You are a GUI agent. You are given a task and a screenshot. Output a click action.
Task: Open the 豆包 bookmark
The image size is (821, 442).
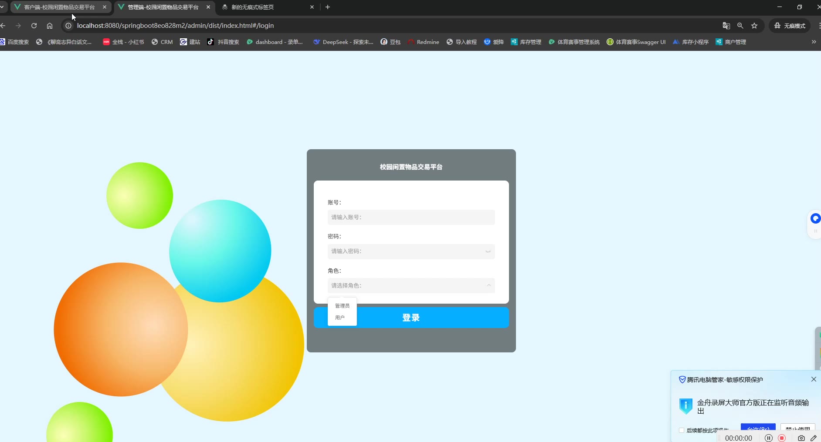click(x=390, y=42)
